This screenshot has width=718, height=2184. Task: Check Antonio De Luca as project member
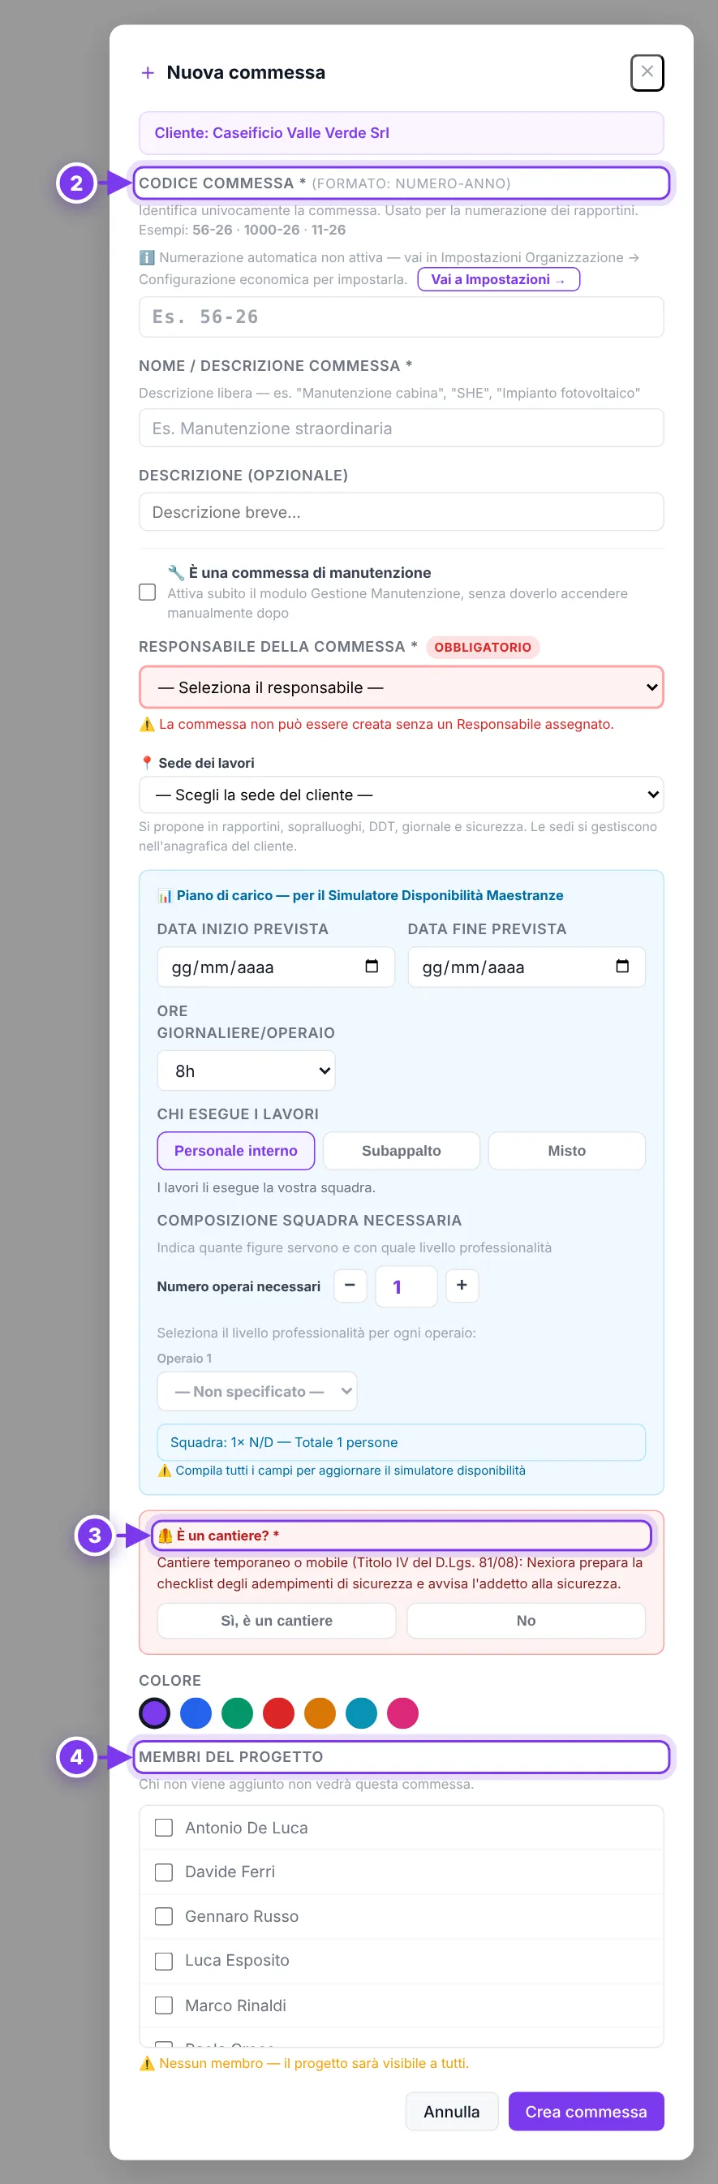pos(164,1827)
